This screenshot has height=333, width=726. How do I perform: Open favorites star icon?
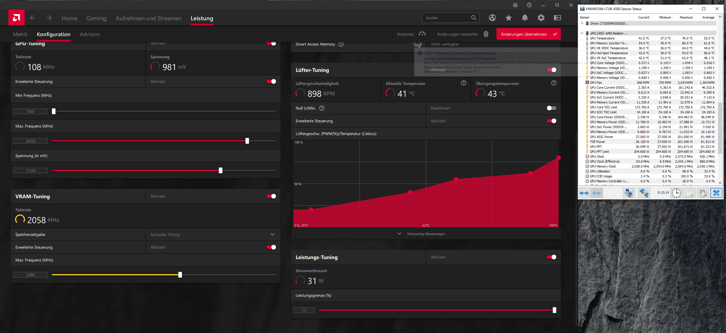click(x=508, y=18)
